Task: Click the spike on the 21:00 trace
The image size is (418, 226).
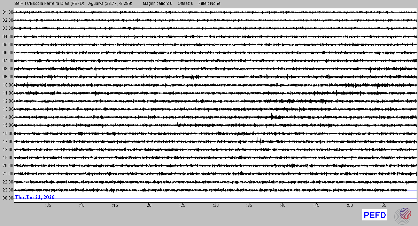Action: [x=68, y=174]
